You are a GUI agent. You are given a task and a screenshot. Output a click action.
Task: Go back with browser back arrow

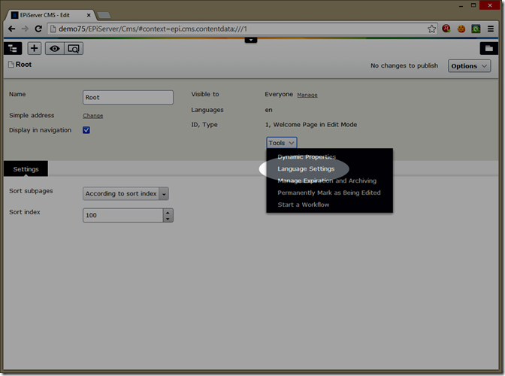click(12, 29)
